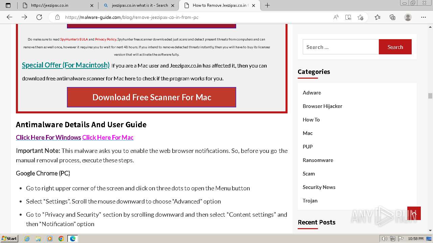View site information lock icon
The height and width of the screenshot is (243, 433).
tap(58, 17)
